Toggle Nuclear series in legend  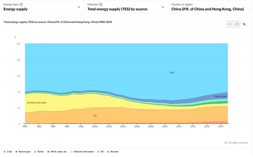tap(113, 152)
